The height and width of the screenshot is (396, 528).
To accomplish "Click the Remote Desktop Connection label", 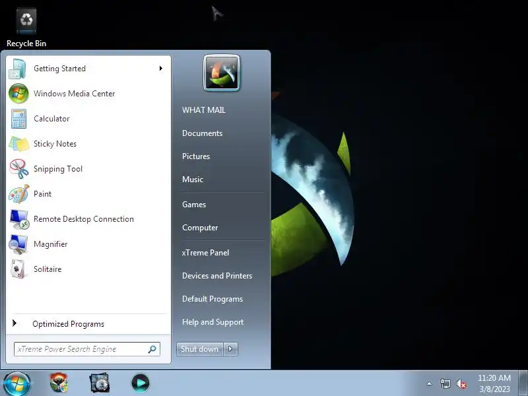I will coord(84,219).
